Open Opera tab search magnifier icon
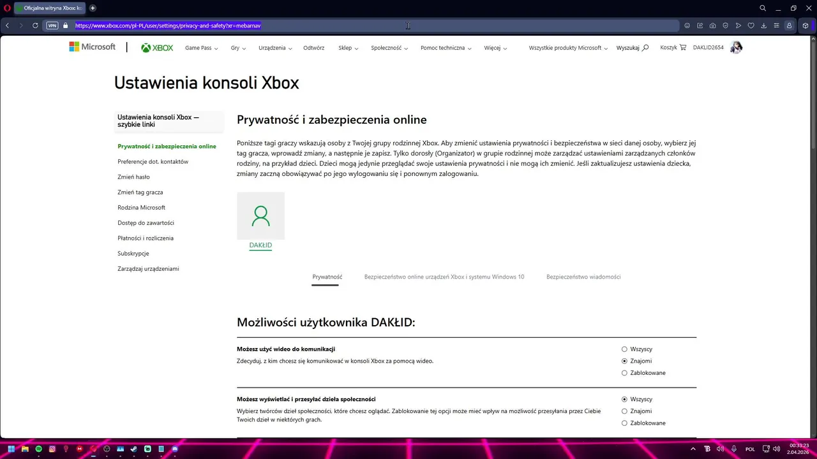Viewport: 817px width, 459px height. pyautogui.click(x=763, y=8)
